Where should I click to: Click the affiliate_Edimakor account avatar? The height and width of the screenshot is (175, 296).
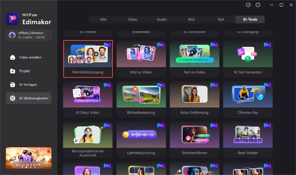coord(12,35)
